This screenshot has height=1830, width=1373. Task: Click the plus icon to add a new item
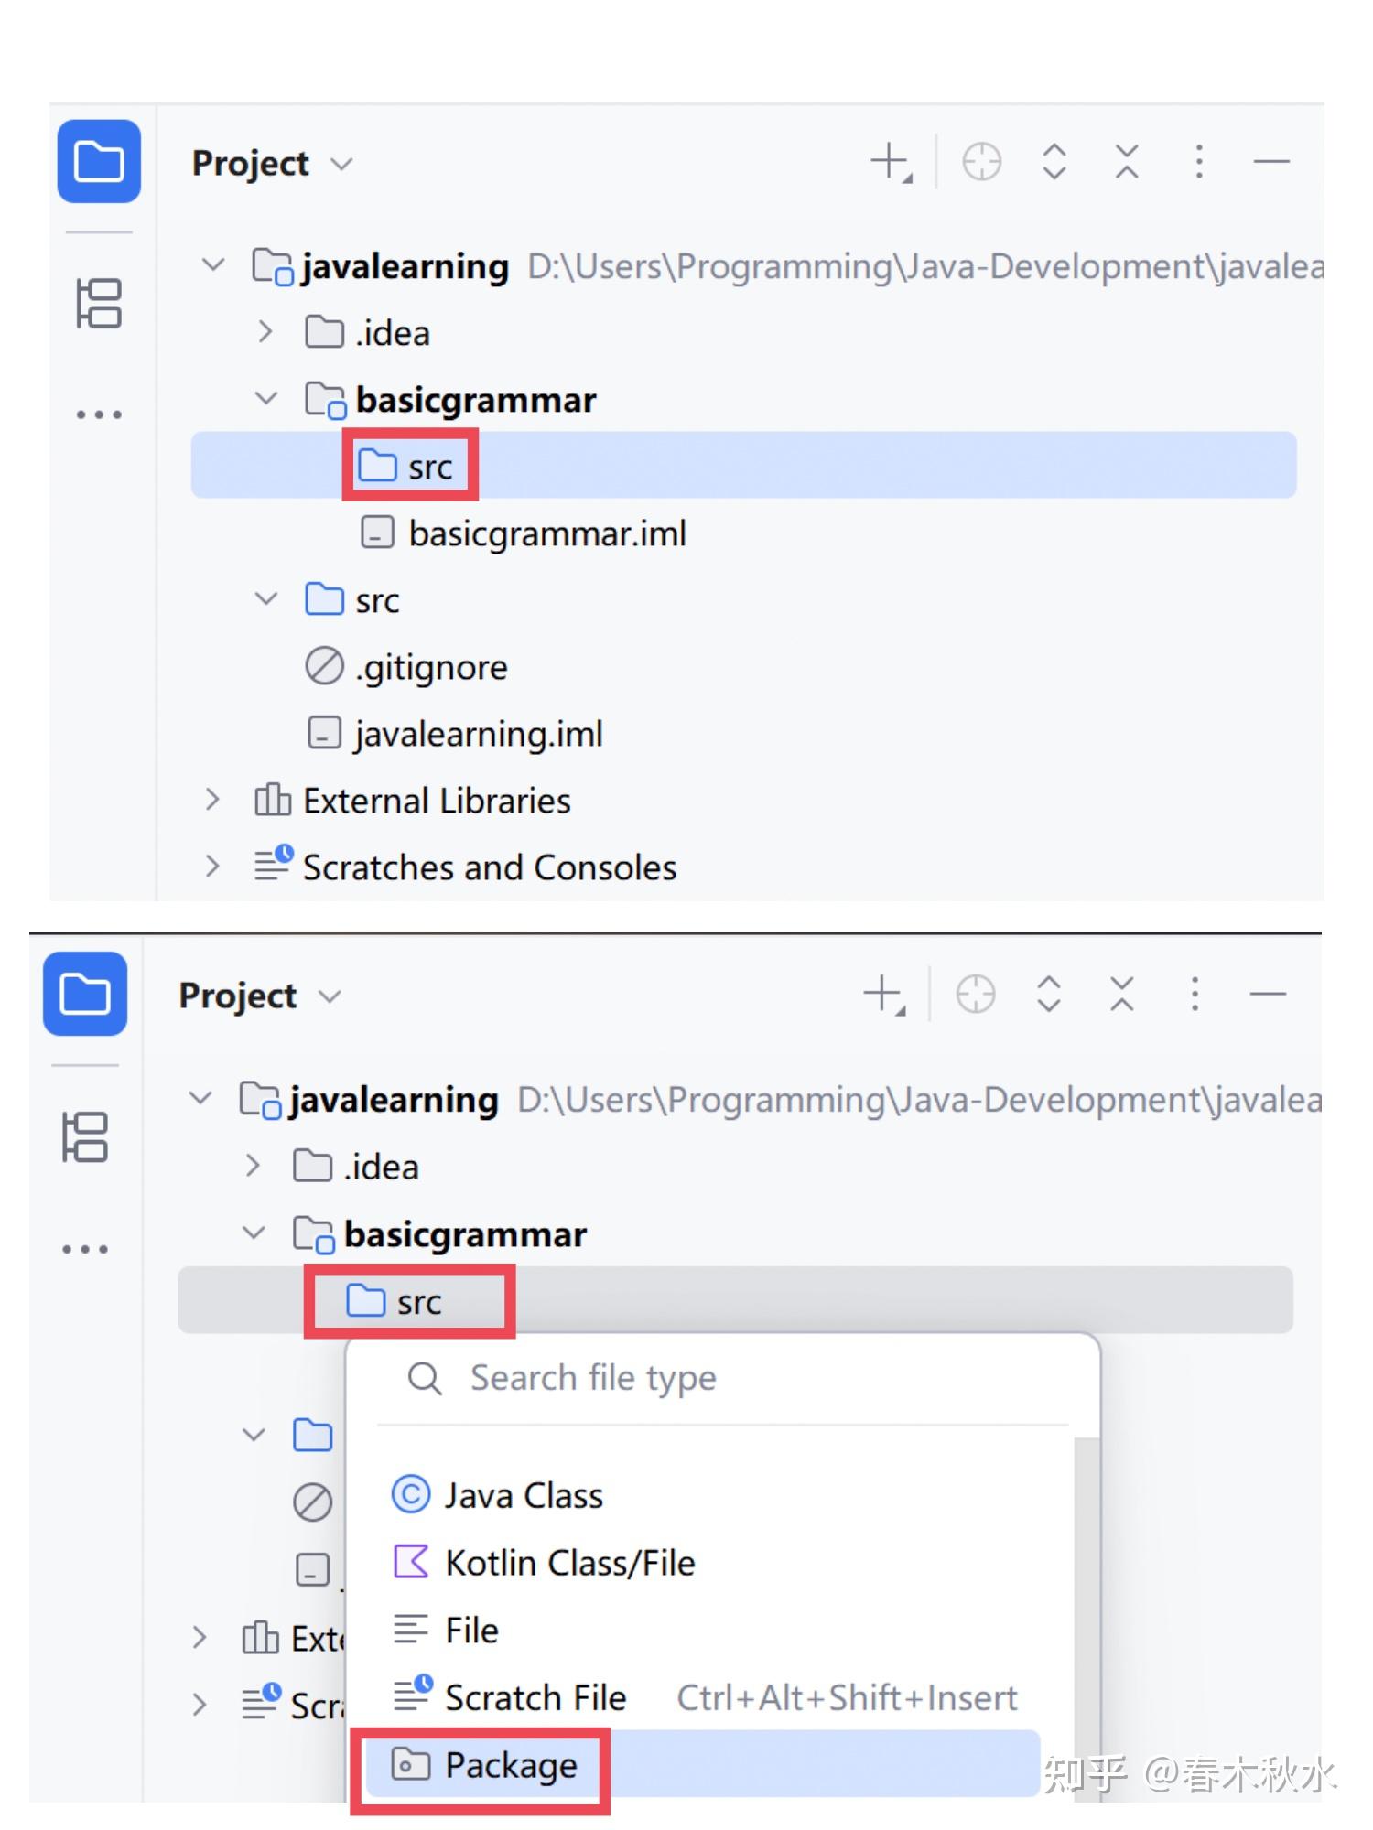click(888, 160)
